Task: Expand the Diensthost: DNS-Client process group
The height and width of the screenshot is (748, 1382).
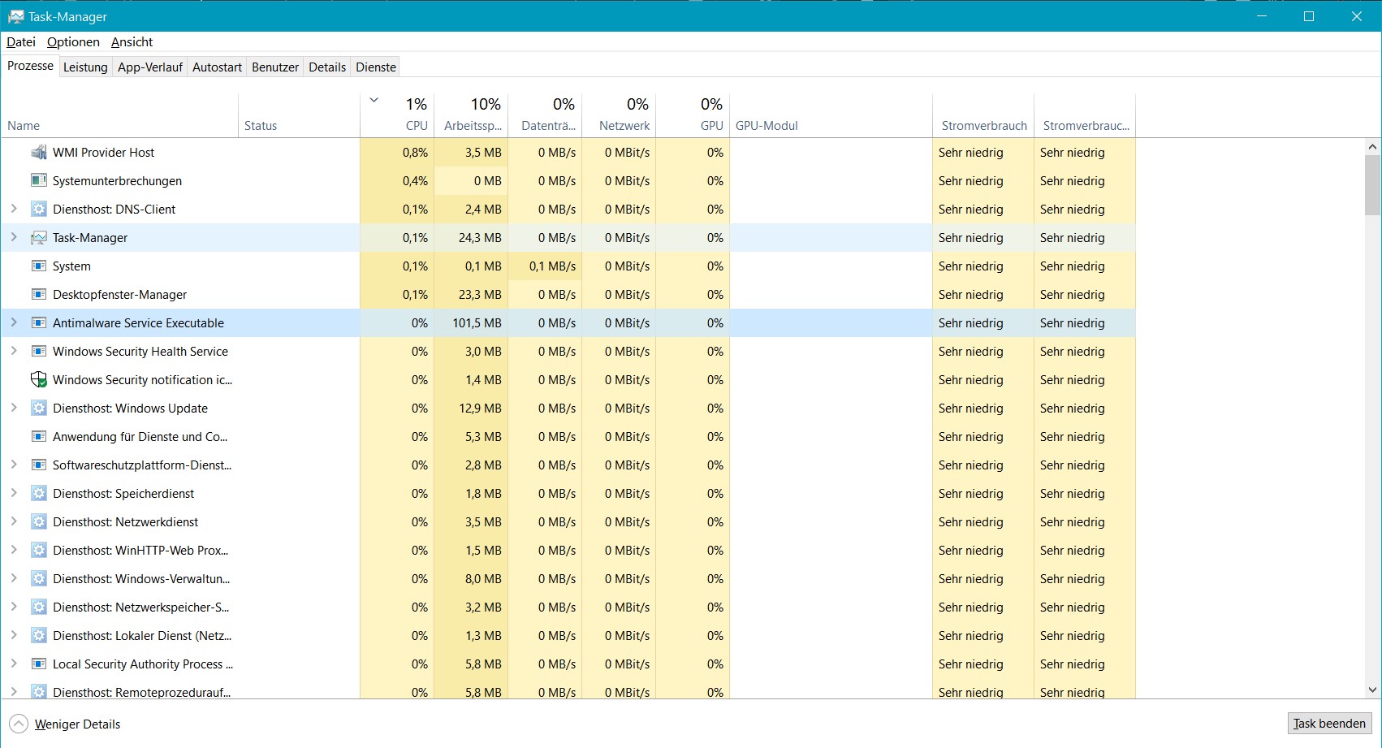Action: (x=14, y=209)
